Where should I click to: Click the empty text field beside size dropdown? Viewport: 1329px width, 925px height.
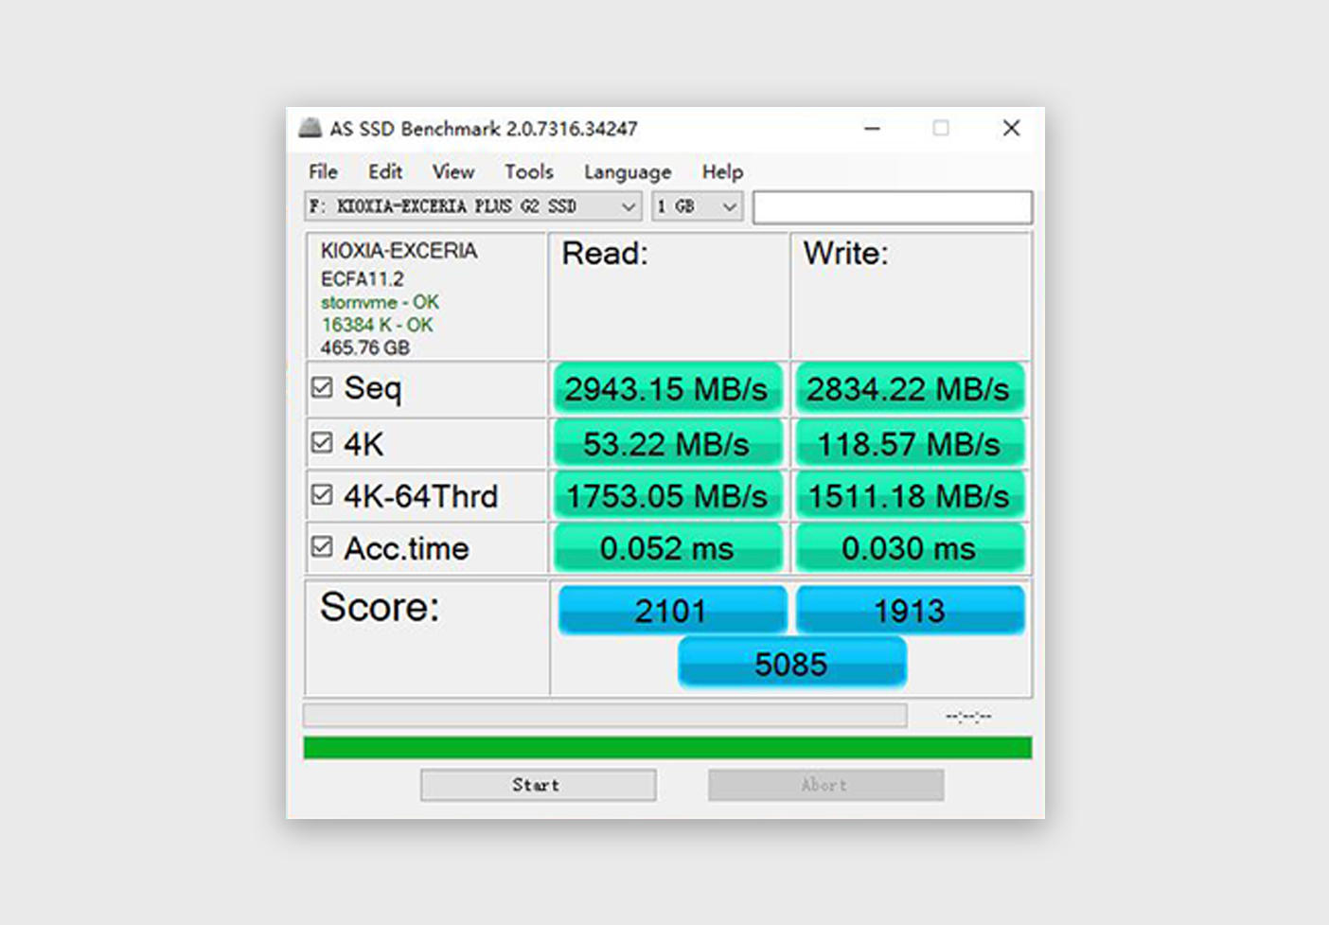tap(892, 207)
